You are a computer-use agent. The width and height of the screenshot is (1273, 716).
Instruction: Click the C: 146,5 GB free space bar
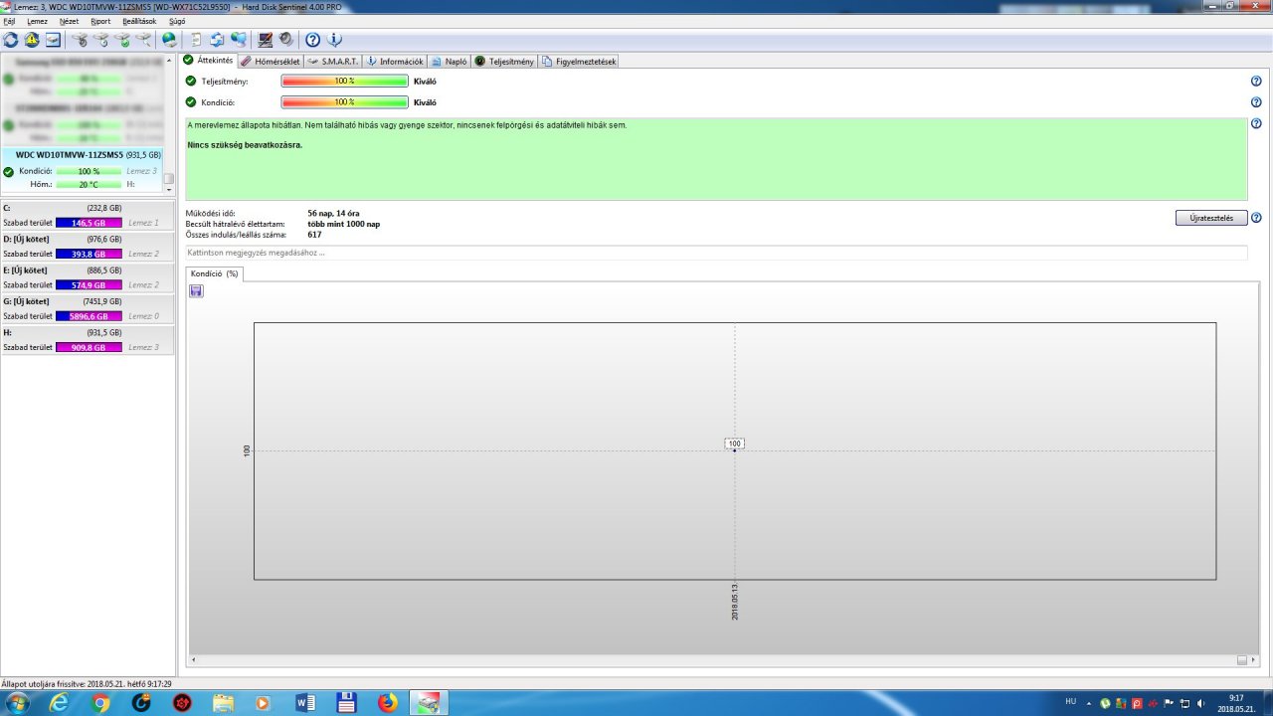tap(89, 223)
